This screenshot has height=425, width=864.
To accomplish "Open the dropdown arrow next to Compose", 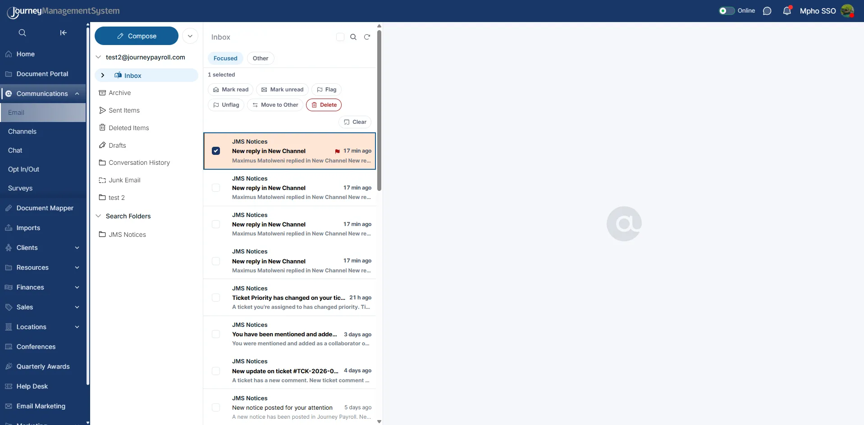I will [x=190, y=36].
